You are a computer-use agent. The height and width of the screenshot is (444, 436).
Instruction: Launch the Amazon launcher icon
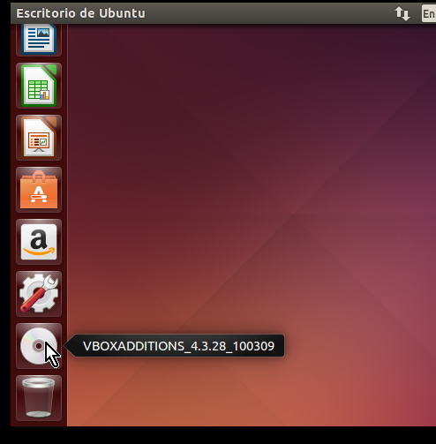[x=39, y=242]
